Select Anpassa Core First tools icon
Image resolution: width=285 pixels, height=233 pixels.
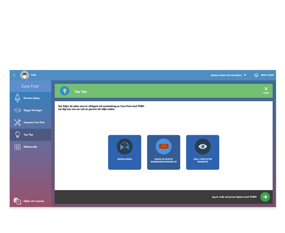point(17,122)
